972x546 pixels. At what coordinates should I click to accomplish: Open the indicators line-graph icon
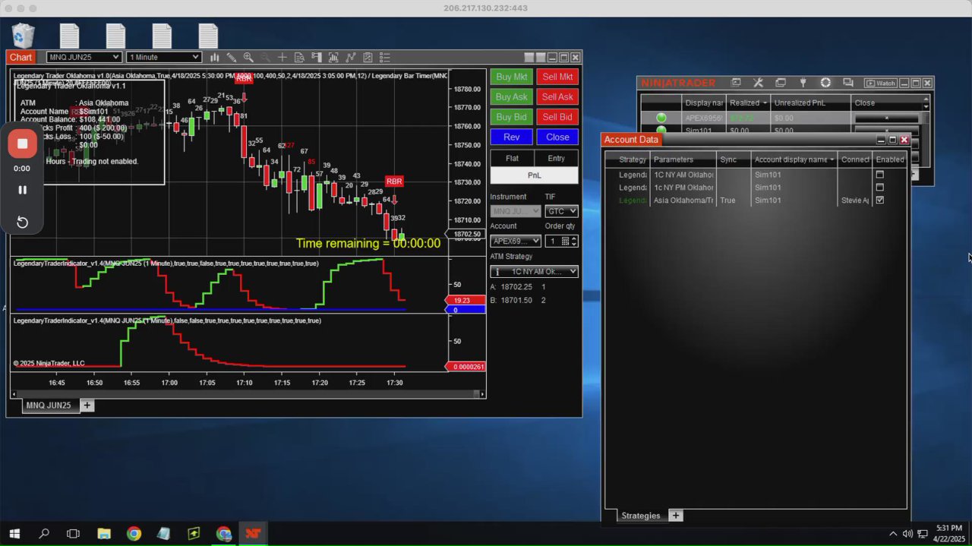tap(350, 57)
